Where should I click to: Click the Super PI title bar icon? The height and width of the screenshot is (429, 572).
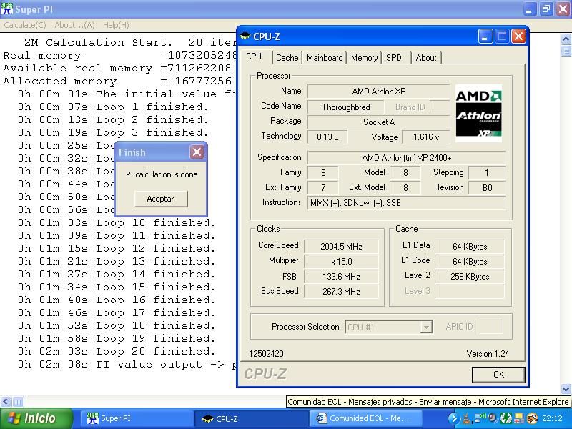pos(7,9)
